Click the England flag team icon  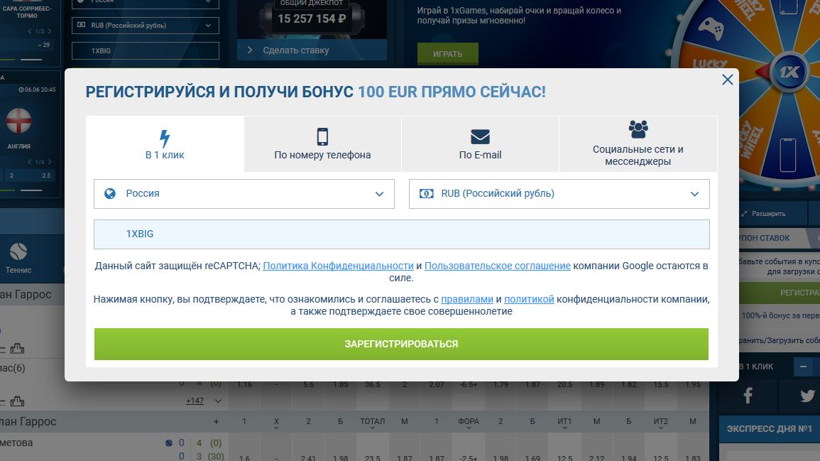pyautogui.click(x=18, y=121)
